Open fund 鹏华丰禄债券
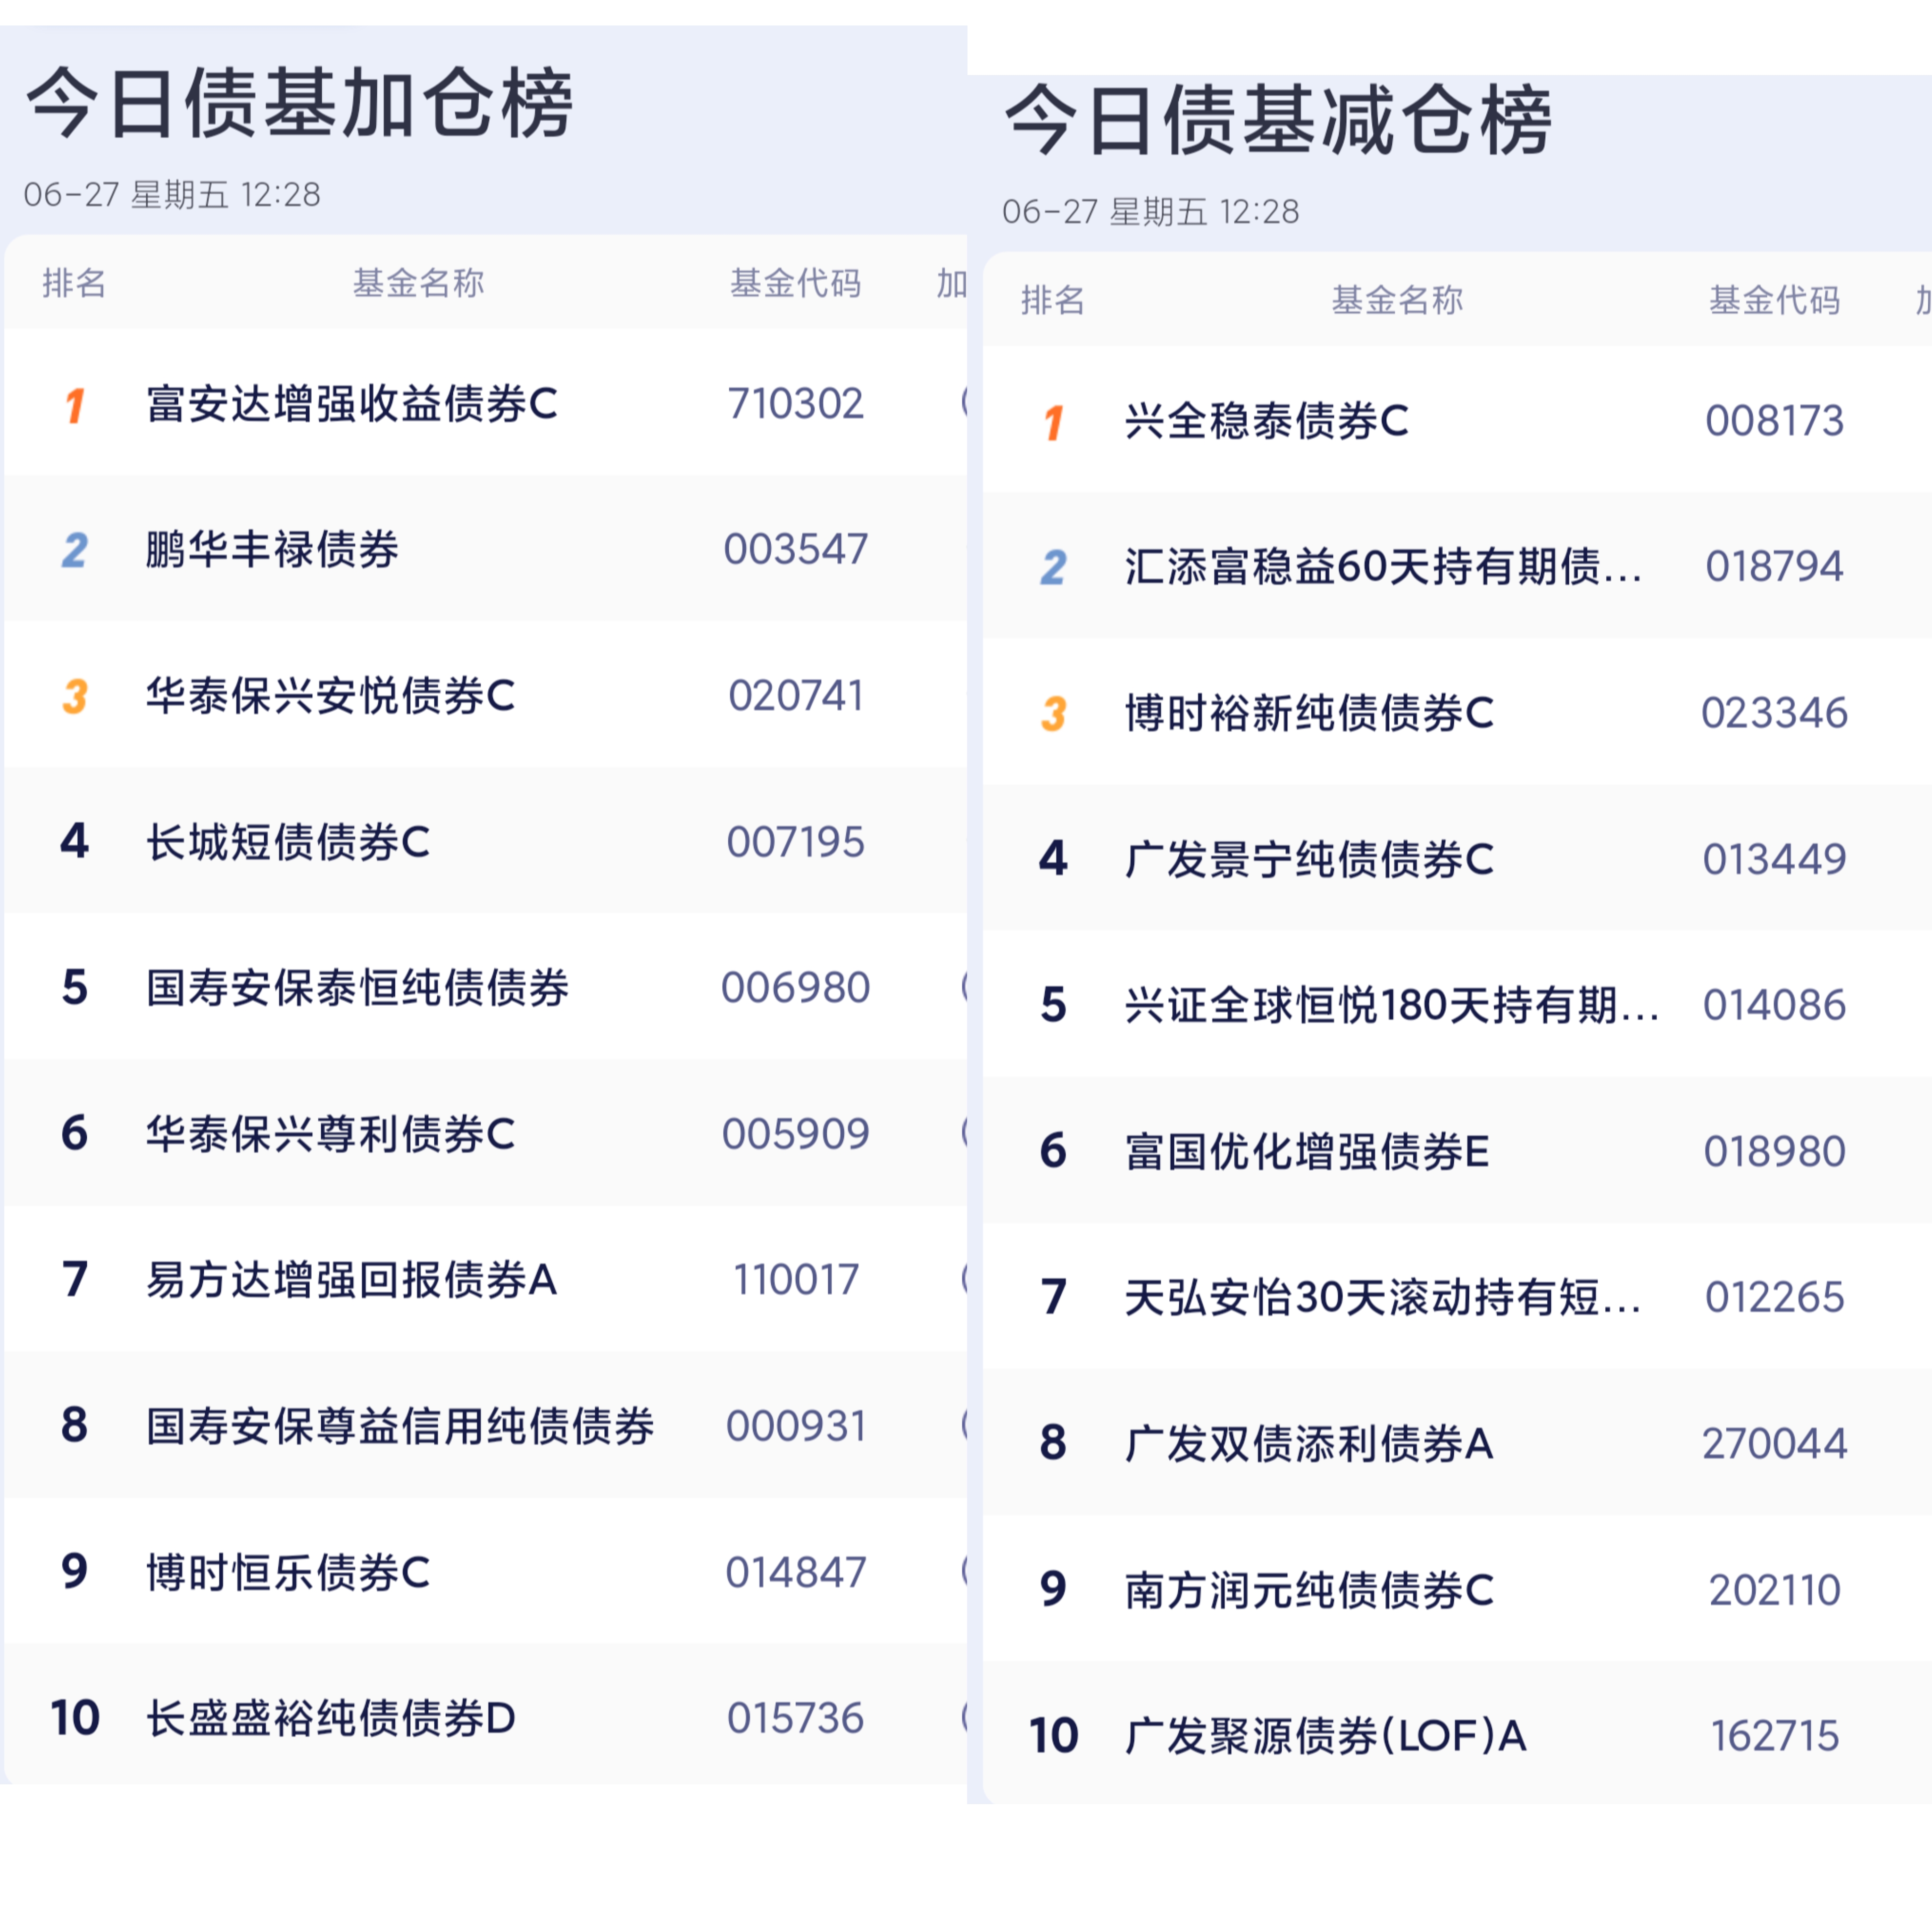1932x1932 pixels. point(272,549)
